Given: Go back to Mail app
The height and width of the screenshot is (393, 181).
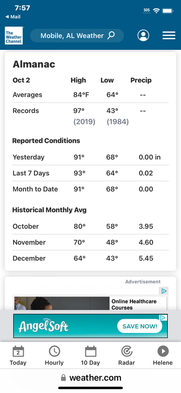Looking at the screenshot, I should (x=13, y=17).
